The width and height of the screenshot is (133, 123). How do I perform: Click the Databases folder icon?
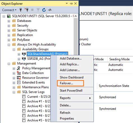14,21
